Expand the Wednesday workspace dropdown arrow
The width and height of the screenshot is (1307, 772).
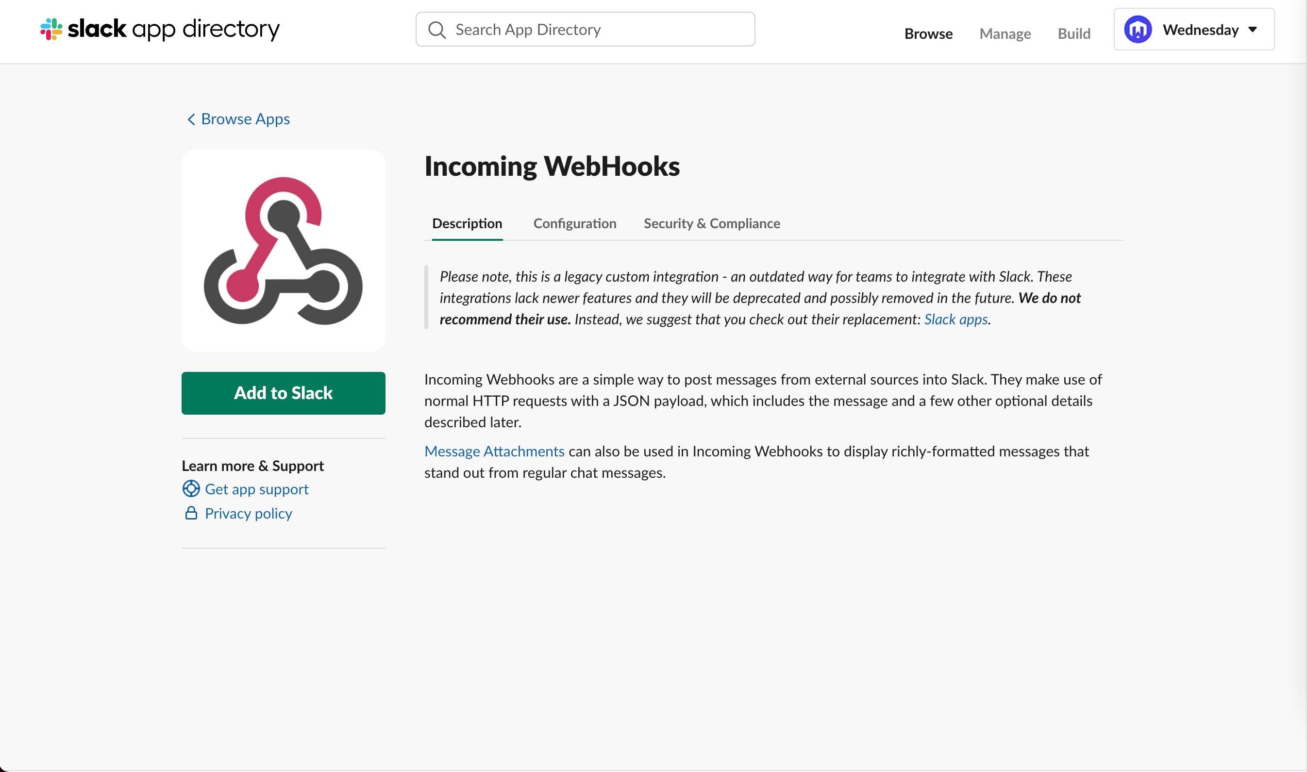click(1253, 30)
